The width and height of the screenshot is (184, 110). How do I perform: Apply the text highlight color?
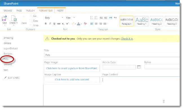click(73, 24)
